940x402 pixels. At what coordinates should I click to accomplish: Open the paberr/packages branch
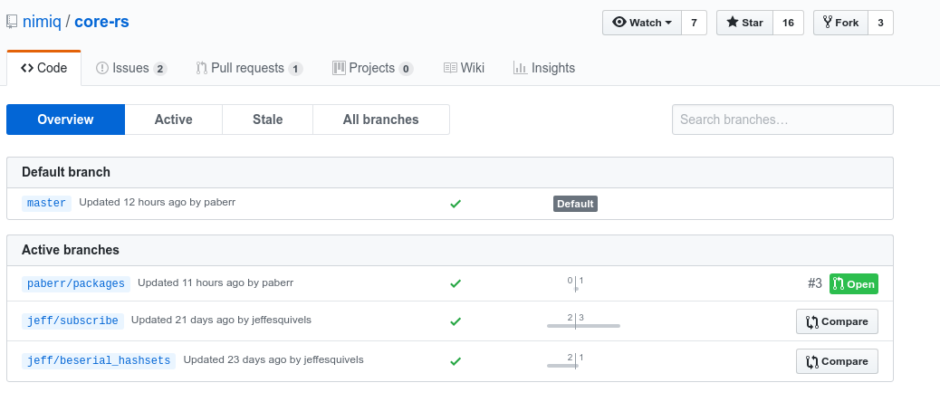(x=76, y=283)
